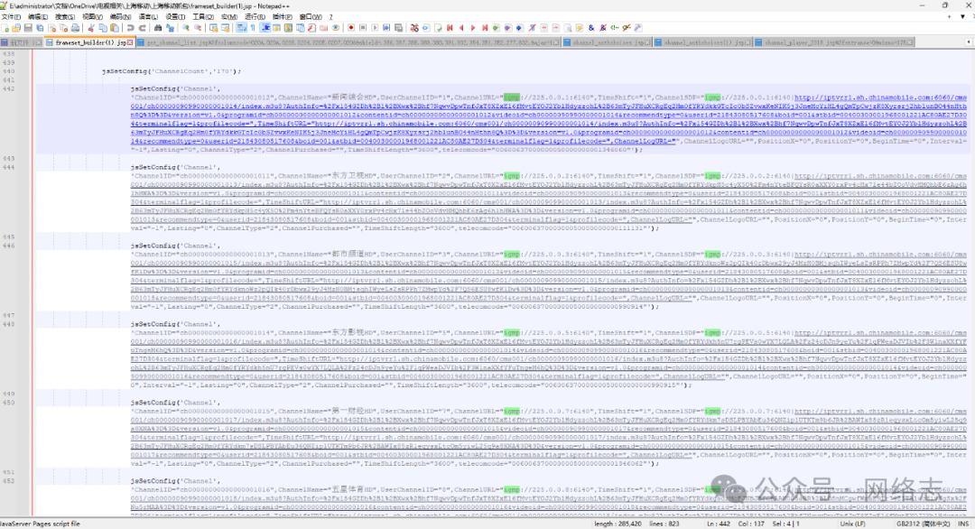Click the macro Playback icon
Screen dimensions: 975x529
coord(375,28)
